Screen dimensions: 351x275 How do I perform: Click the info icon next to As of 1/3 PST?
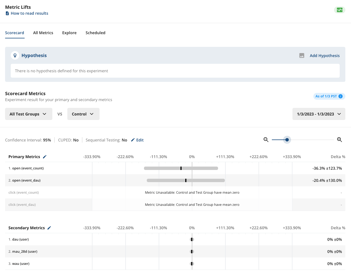[340, 96]
